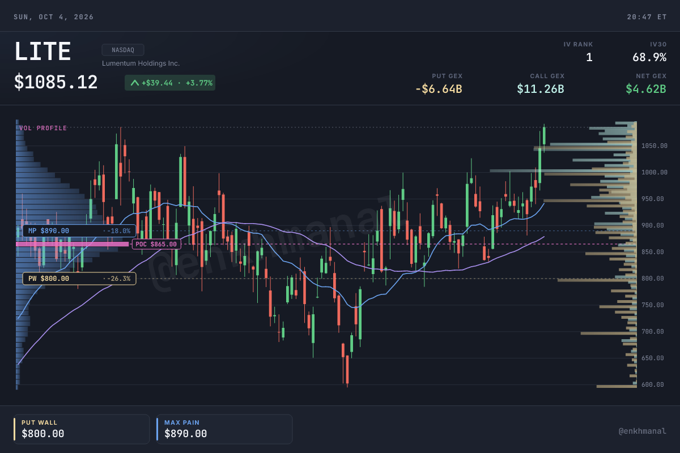Select the Lumentum Holdings Inc. company name
Screen dimensions: 680x453
[x=141, y=63]
